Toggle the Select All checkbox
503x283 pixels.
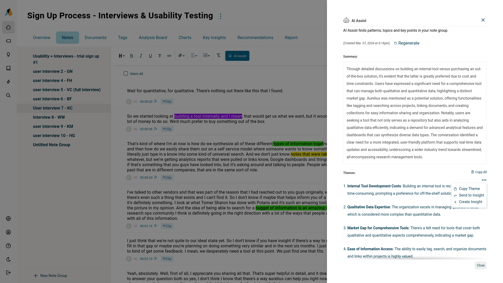(x=126, y=73)
